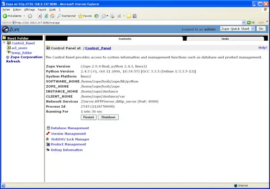Click the browser Refresh toolbar icon

(46, 16)
